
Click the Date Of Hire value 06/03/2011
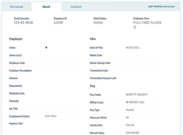pyautogui.click(x=133, y=47)
